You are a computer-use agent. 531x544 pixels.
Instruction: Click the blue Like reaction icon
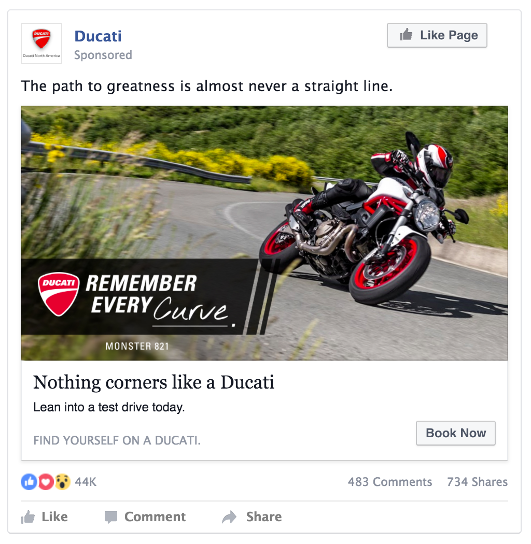tap(29, 481)
